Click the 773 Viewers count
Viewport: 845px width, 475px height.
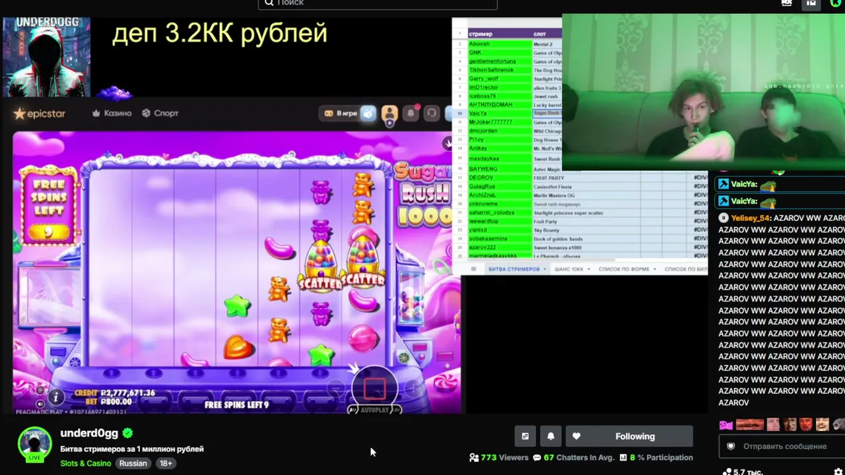[499, 457]
